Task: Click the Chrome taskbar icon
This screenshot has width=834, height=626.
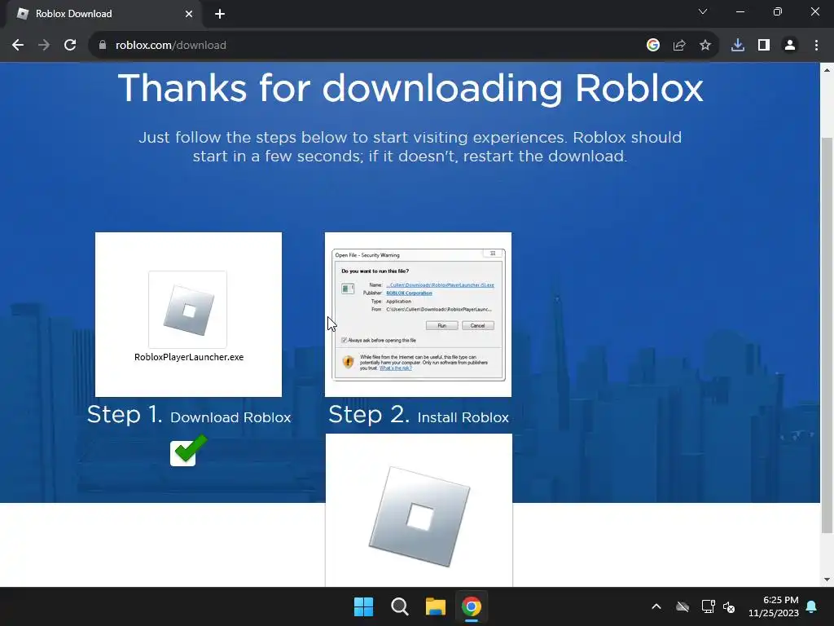Action: coord(472,606)
